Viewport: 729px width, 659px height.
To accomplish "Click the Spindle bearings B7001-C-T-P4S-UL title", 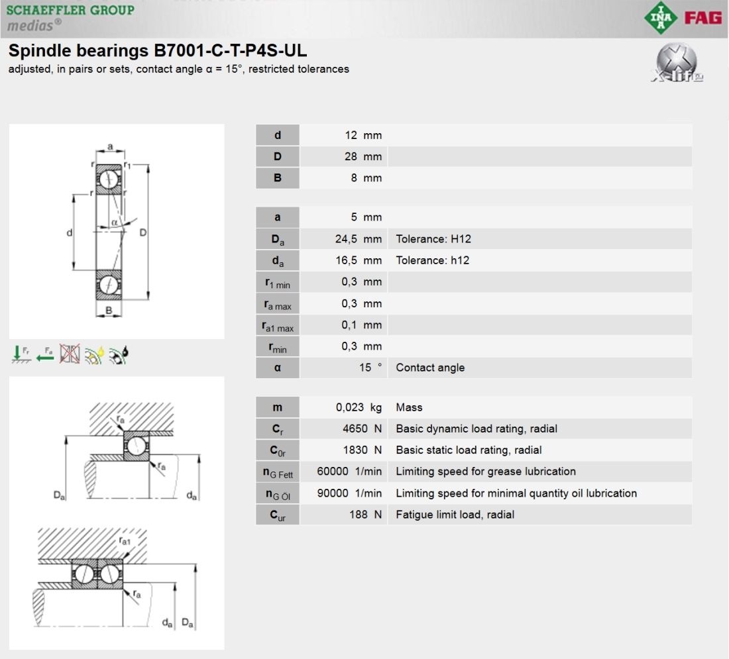I will coord(158,52).
